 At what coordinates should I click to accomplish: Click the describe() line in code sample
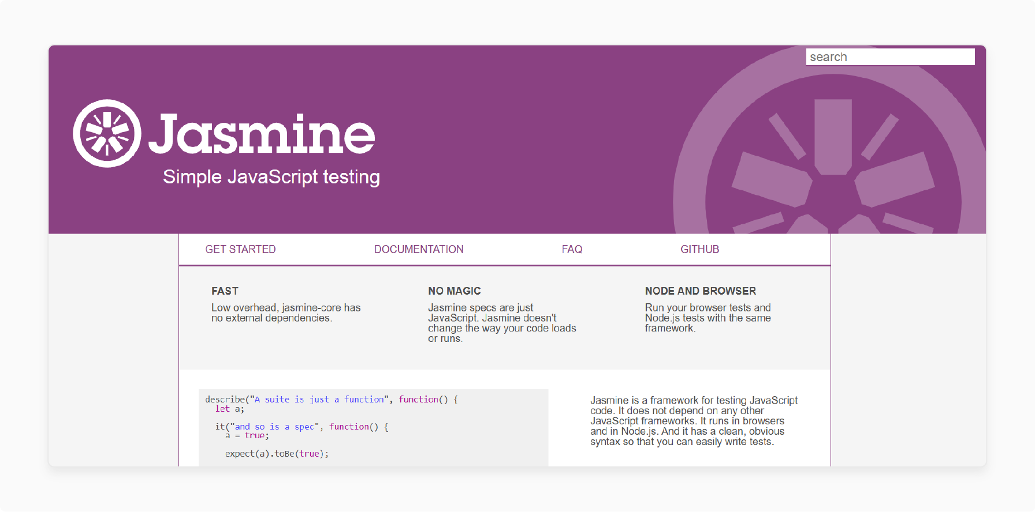tap(332, 399)
